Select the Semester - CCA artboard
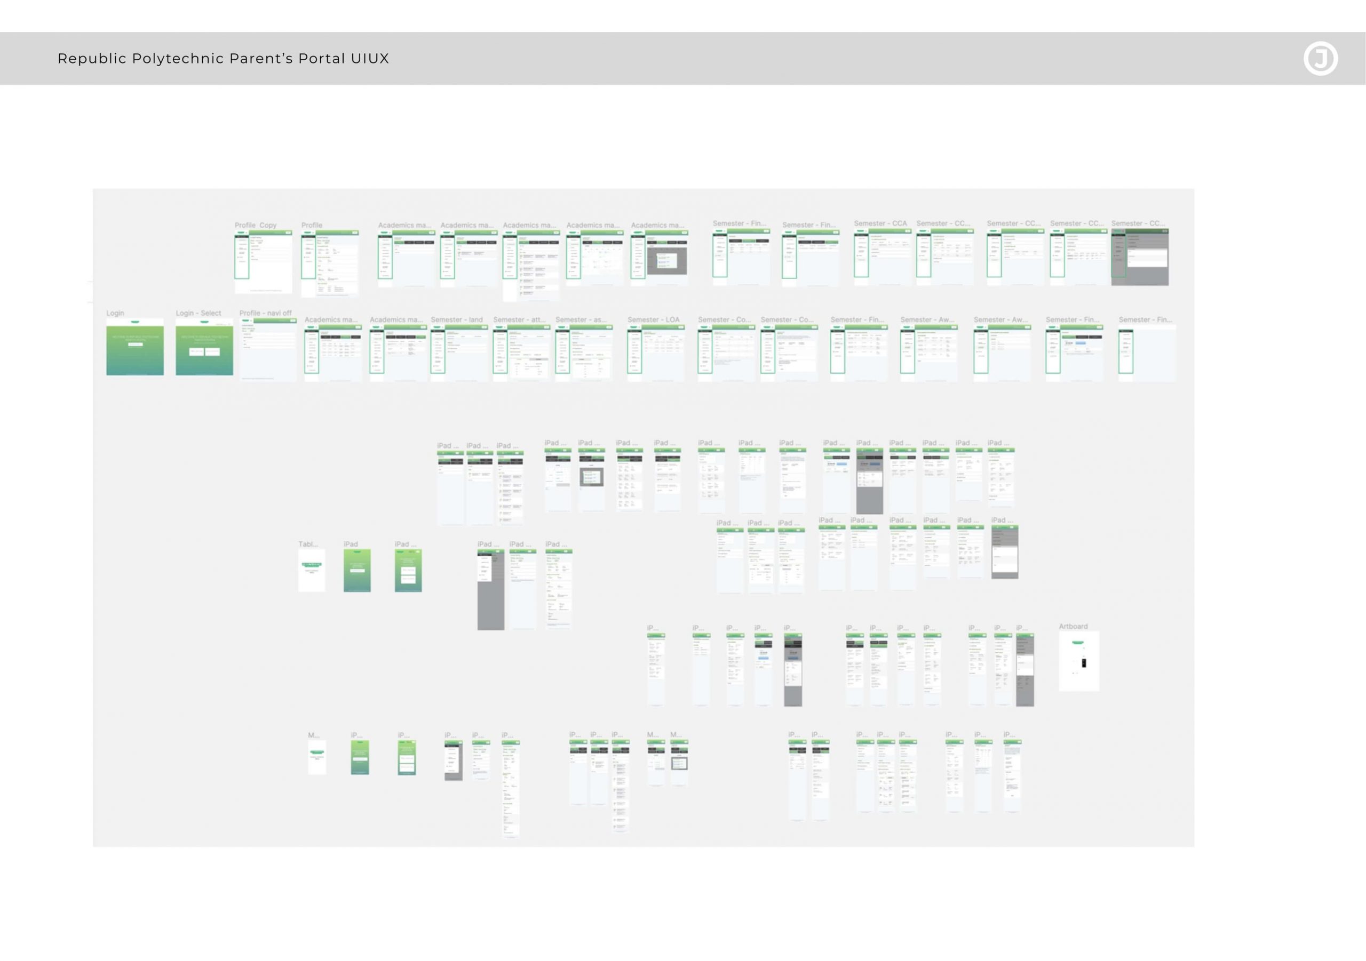The image size is (1366, 961). point(883,257)
